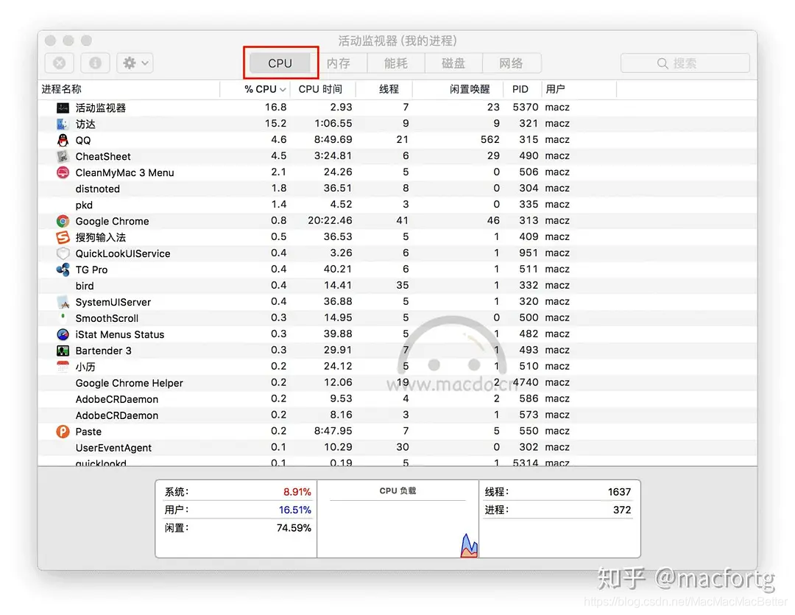Select the pkd process name

pyautogui.click(x=84, y=205)
